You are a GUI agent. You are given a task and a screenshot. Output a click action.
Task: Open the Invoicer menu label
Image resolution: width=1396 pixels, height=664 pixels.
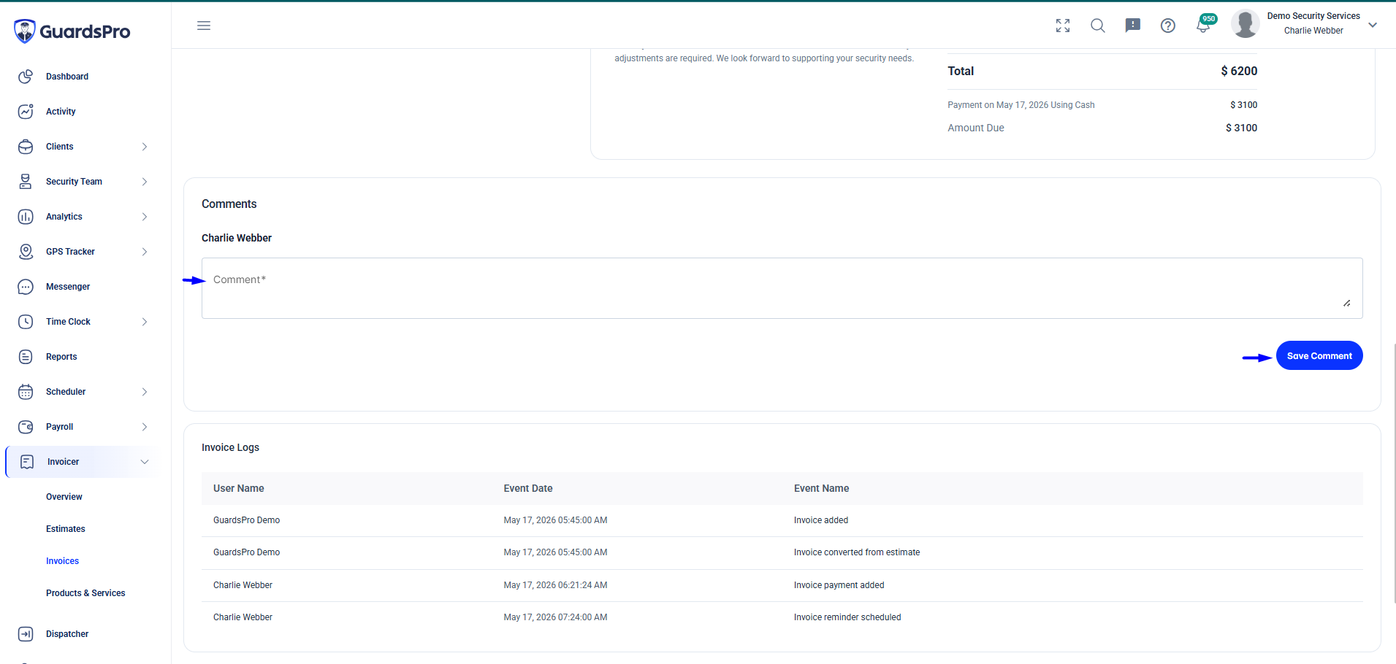click(64, 462)
